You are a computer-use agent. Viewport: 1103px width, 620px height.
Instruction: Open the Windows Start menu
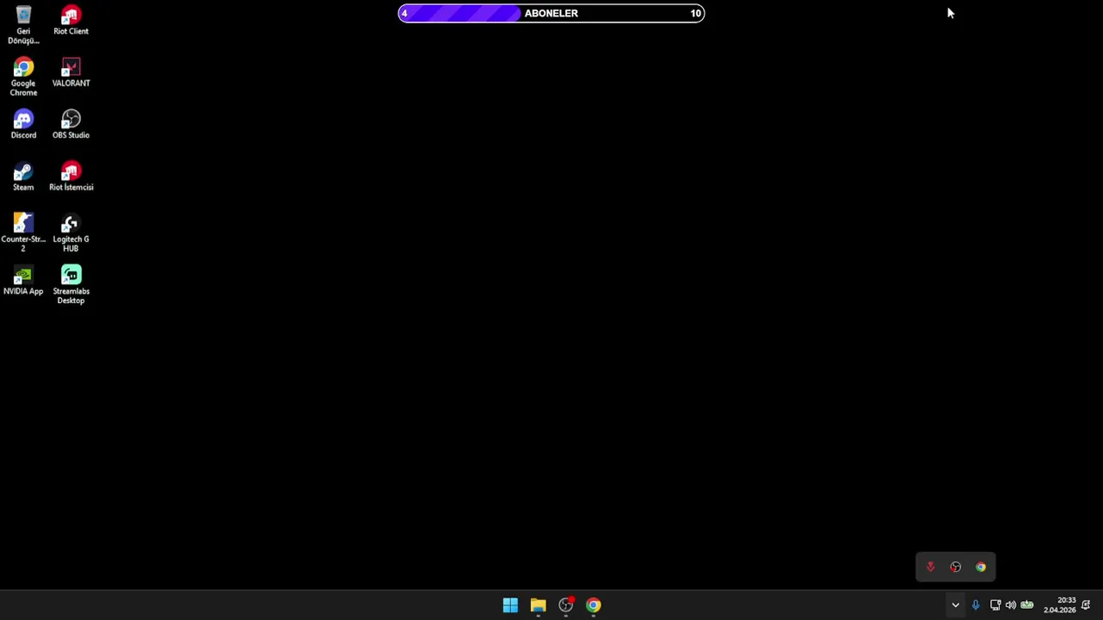coord(510,605)
